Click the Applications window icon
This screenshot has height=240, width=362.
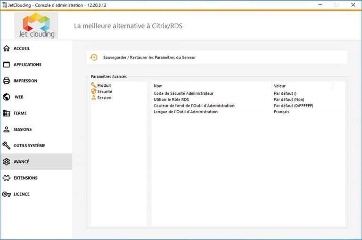[7, 65]
